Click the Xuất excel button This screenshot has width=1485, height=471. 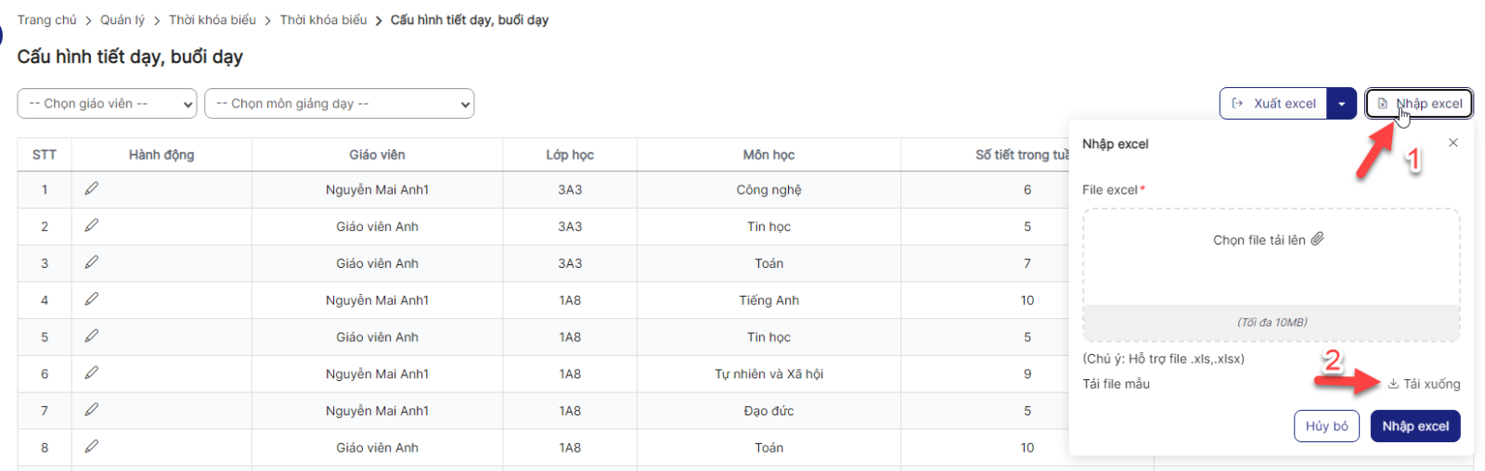pos(1273,104)
